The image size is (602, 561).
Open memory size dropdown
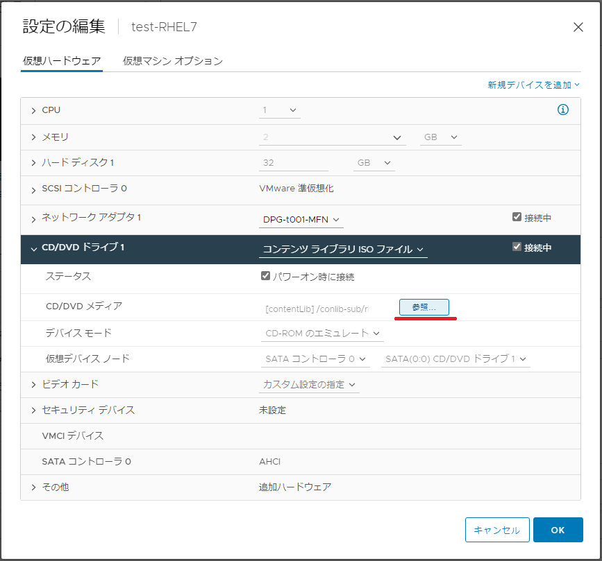pos(333,137)
